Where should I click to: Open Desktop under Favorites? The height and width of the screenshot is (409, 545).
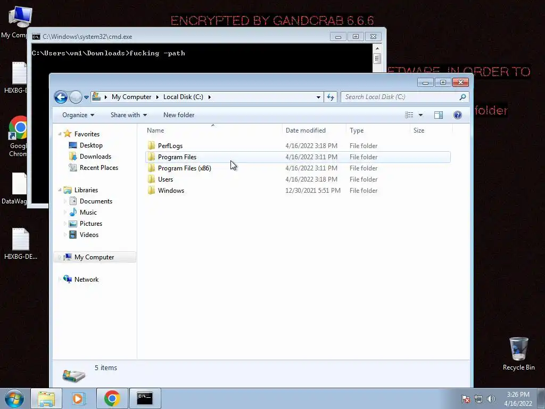pyautogui.click(x=91, y=145)
